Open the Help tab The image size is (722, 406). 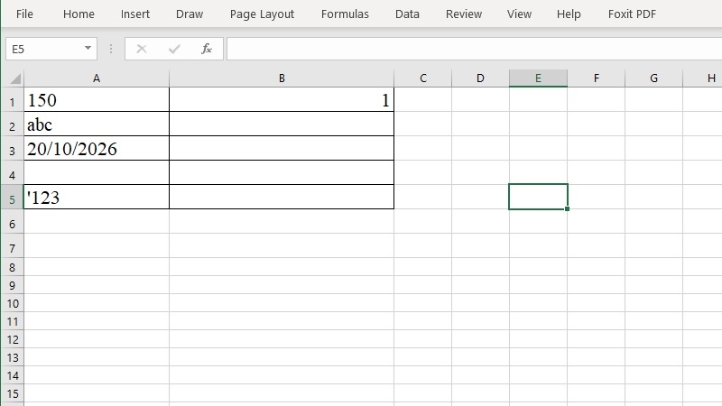click(x=569, y=14)
